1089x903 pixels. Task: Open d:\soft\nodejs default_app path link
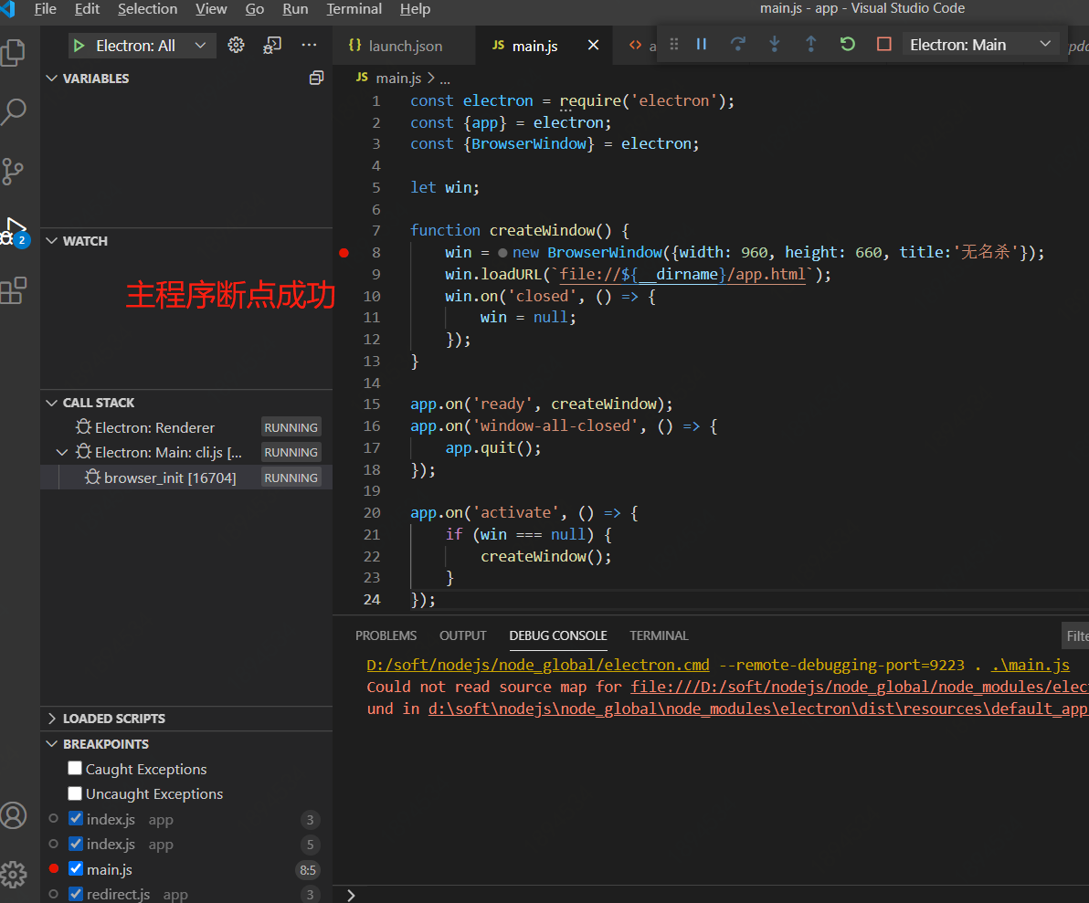(758, 709)
